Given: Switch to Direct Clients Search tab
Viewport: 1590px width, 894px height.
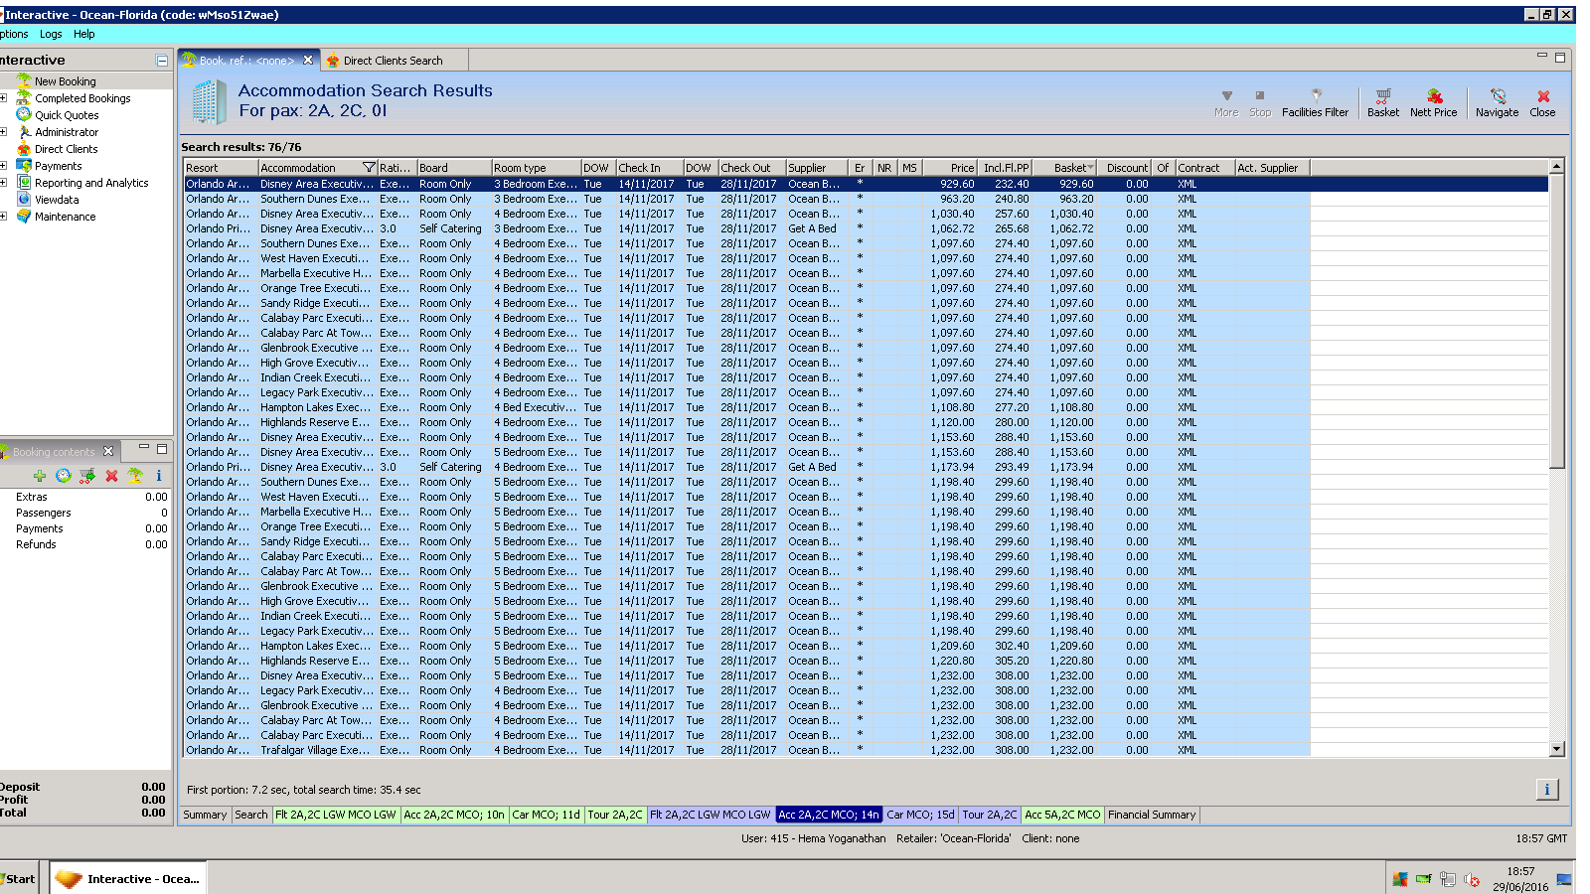Looking at the screenshot, I should (x=393, y=61).
